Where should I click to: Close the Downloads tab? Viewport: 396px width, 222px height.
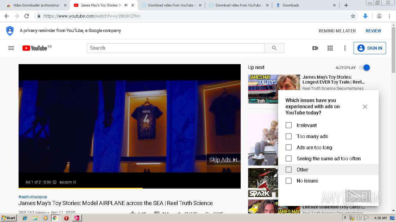pyautogui.click(x=334, y=5)
